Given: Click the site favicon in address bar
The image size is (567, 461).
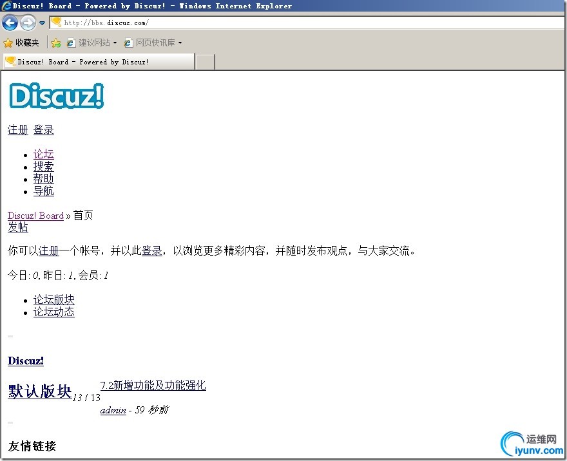Looking at the screenshot, I should pyautogui.click(x=57, y=22).
